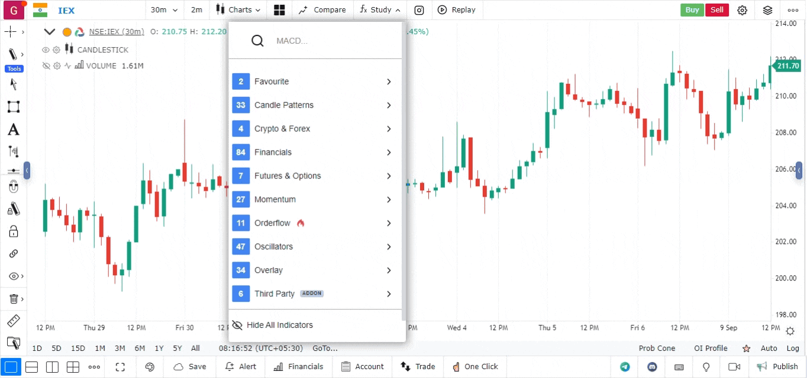Open the Discord icon link

(x=652, y=367)
